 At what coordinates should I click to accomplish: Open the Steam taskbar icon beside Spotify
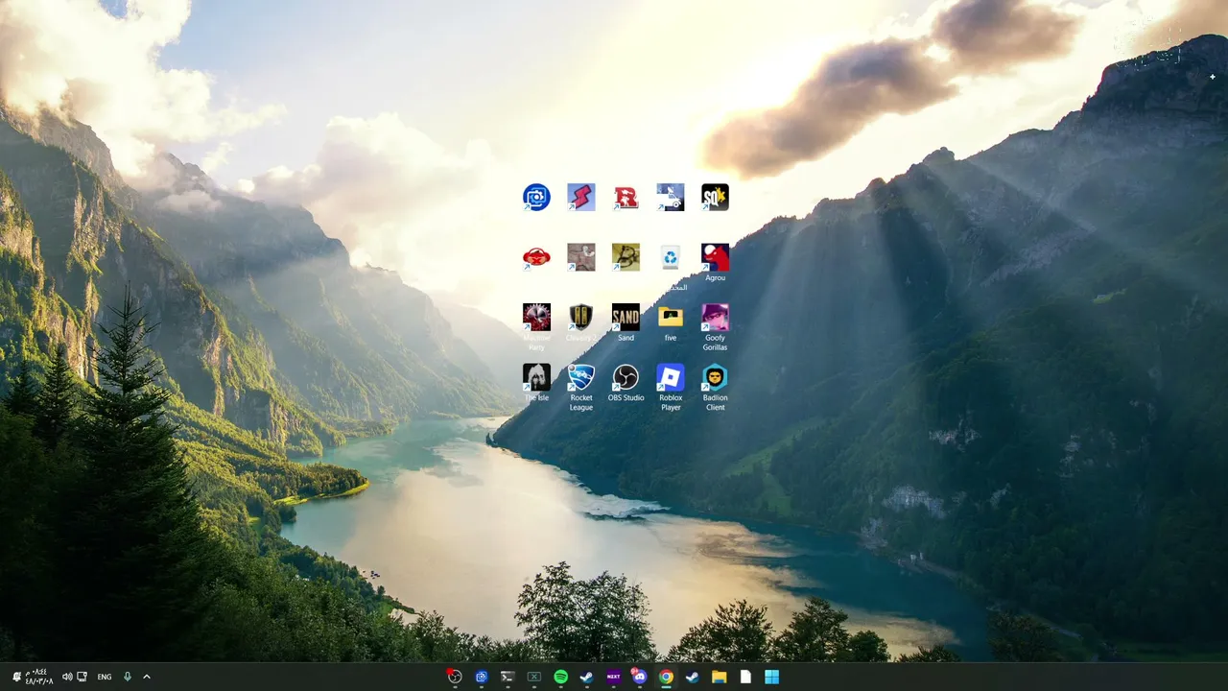(x=587, y=677)
